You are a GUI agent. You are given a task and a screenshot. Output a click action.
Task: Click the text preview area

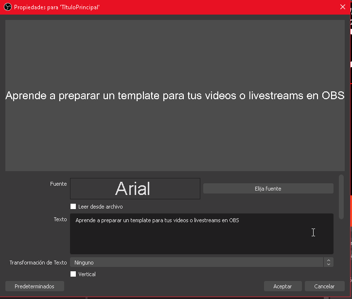point(175,95)
